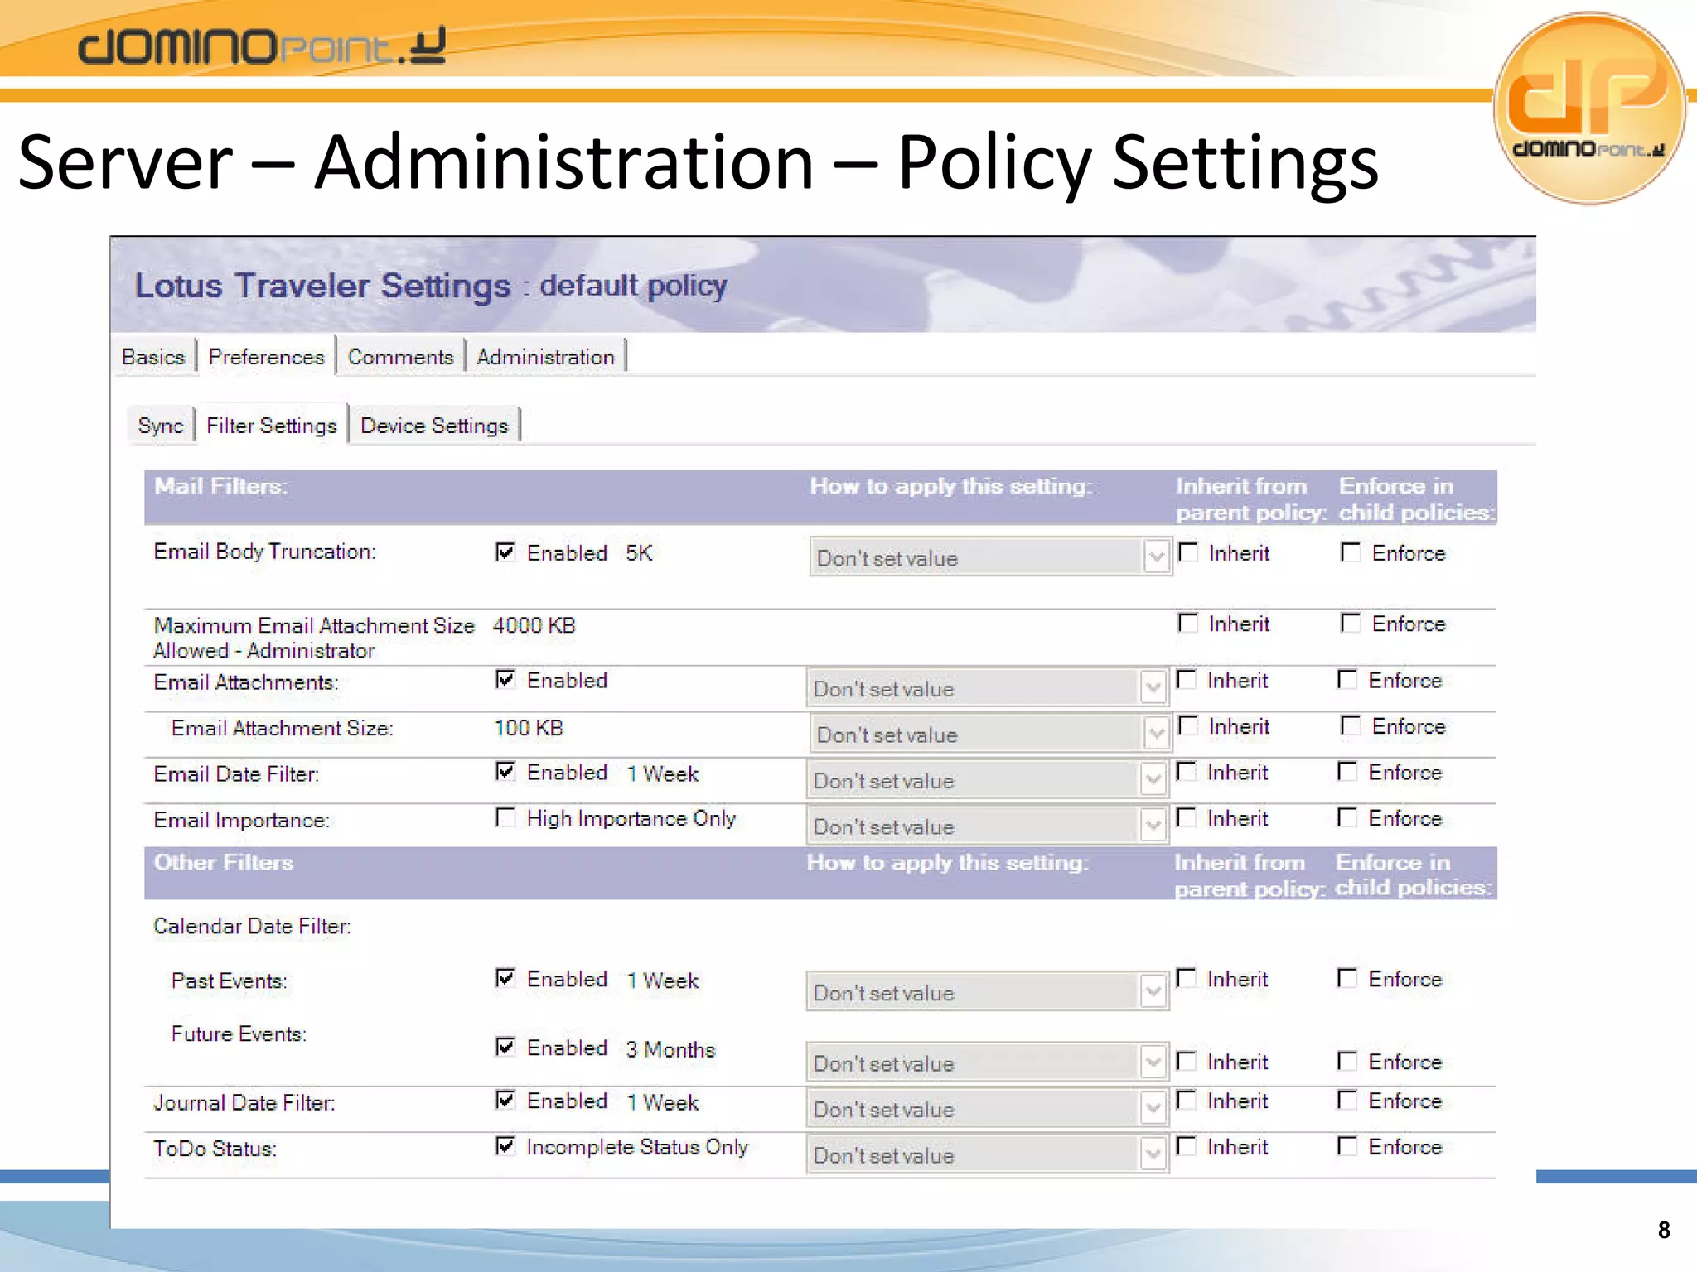Check Inherit for Email Date Filter
Image resolution: width=1697 pixels, height=1272 pixels.
tap(1187, 771)
